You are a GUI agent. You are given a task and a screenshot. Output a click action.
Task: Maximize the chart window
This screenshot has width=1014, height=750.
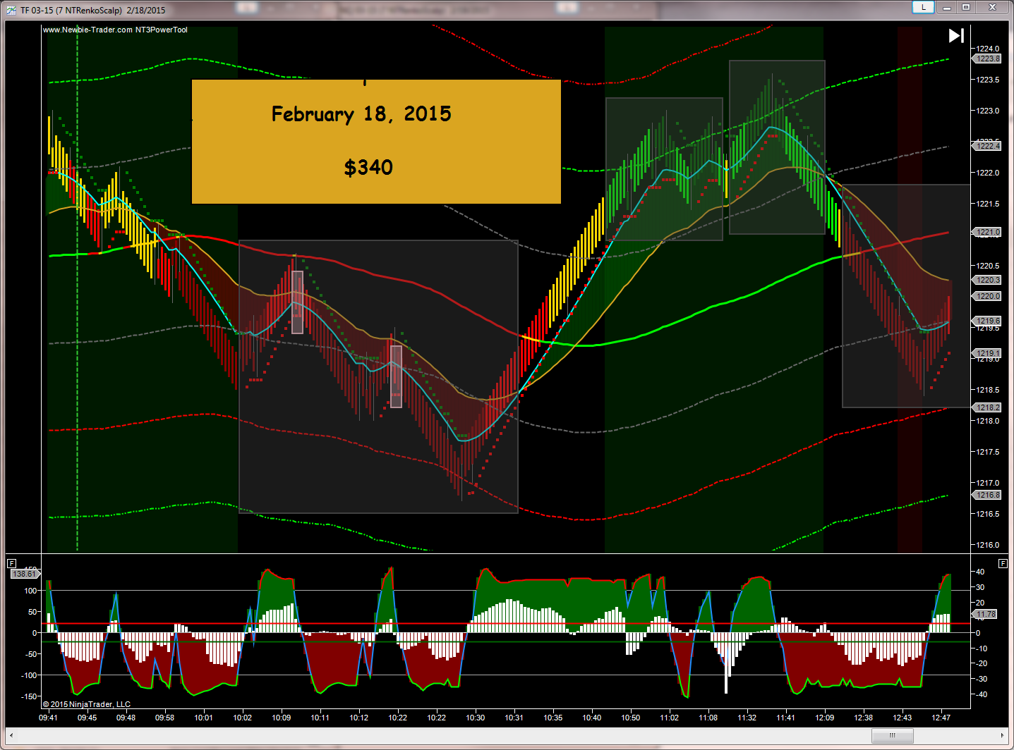(967, 8)
